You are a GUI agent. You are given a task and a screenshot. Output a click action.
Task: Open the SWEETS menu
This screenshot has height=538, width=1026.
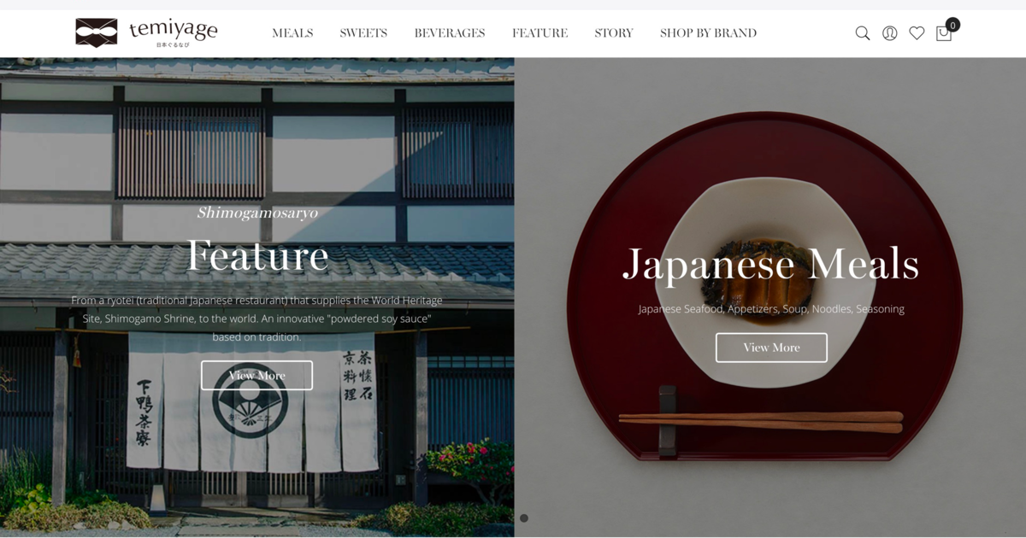coord(363,33)
